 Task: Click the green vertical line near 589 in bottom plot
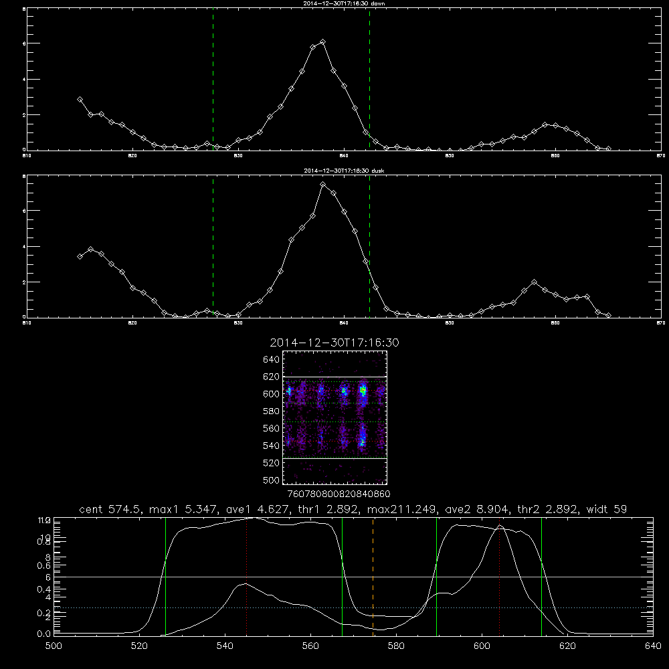pyautogui.click(x=436, y=576)
